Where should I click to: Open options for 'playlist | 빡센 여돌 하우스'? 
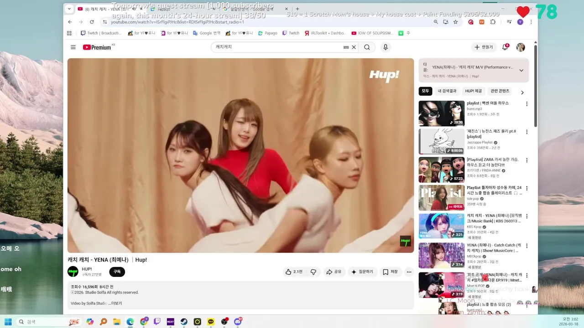tap(527, 104)
